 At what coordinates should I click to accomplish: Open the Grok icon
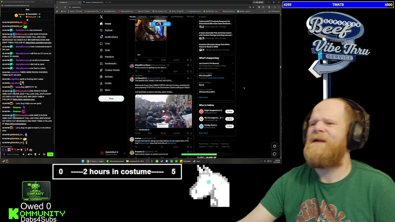click(x=101, y=50)
